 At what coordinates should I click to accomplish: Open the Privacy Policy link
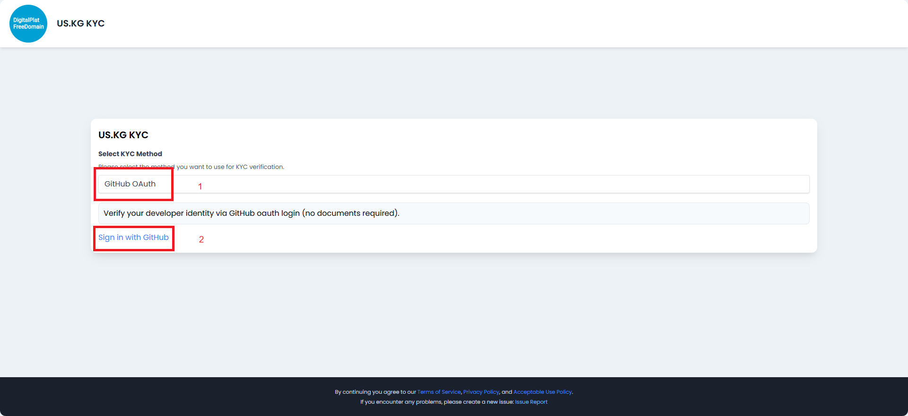(481, 392)
